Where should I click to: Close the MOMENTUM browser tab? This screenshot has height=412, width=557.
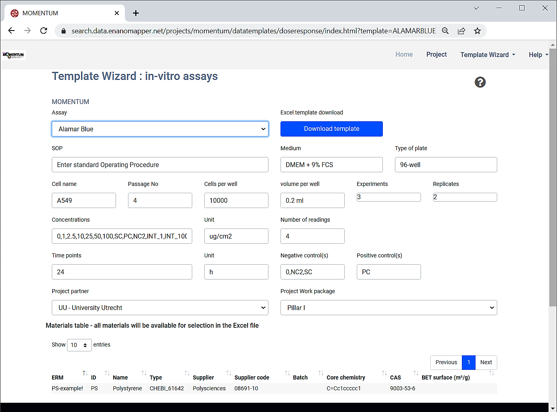(117, 13)
